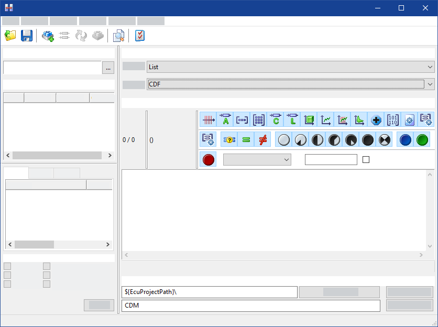Toggle the blue page with gear icon
This screenshot has width=438, height=327.
[410, 119]
